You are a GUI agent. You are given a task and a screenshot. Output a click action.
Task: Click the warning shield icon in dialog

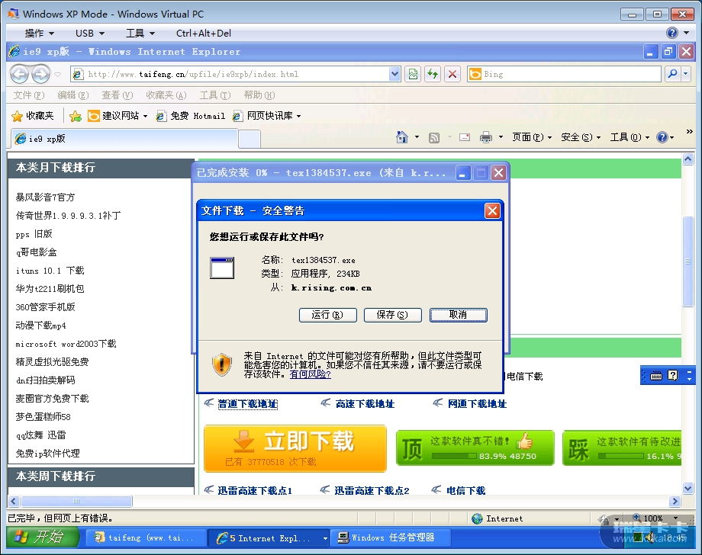(221, 364)
